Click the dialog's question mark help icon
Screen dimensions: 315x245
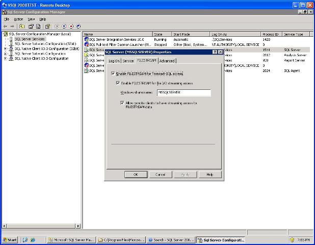[215, 52]
